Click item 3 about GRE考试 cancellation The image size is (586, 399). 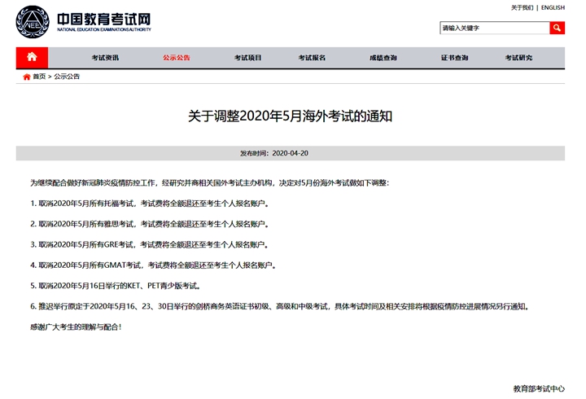tap(150, 244)
